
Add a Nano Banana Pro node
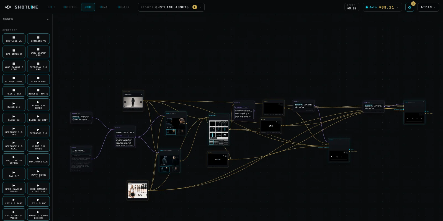click(x=38, y=52)
